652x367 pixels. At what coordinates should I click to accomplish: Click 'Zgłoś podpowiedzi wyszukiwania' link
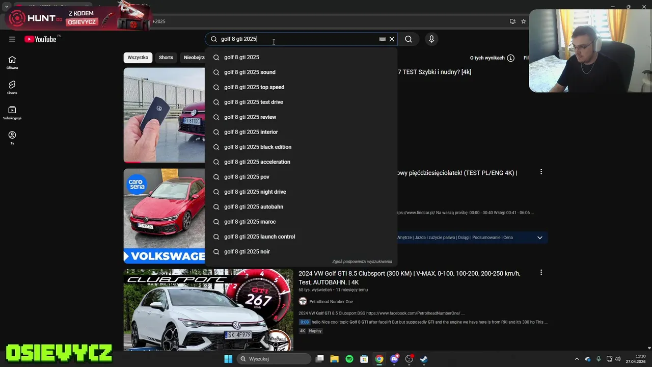click(x=362, y=261)
